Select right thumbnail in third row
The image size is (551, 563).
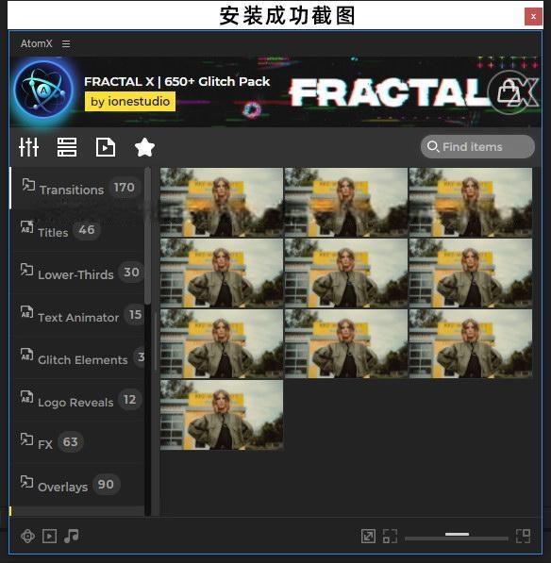(471, 343)
